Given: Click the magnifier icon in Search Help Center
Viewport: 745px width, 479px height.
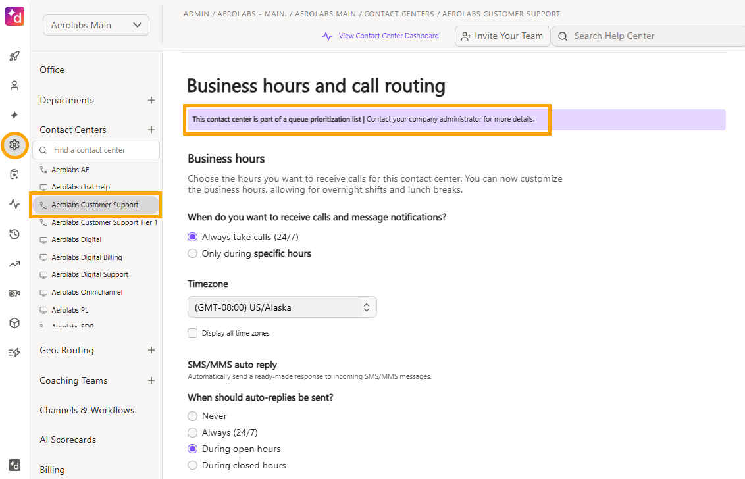Looking at the screenshot, I should click(x=563, y=36).
